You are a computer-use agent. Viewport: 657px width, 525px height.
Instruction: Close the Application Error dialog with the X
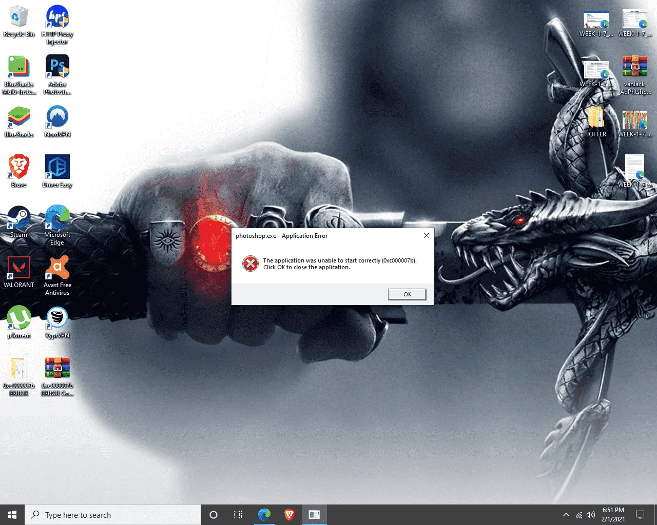point(426,235)
